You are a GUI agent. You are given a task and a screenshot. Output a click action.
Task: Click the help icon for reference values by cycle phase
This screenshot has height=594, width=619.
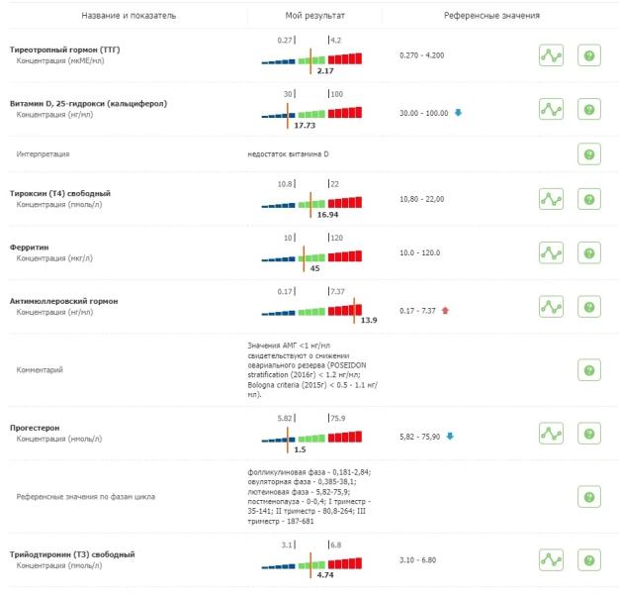pyautogui.click(x=589, y=497)
